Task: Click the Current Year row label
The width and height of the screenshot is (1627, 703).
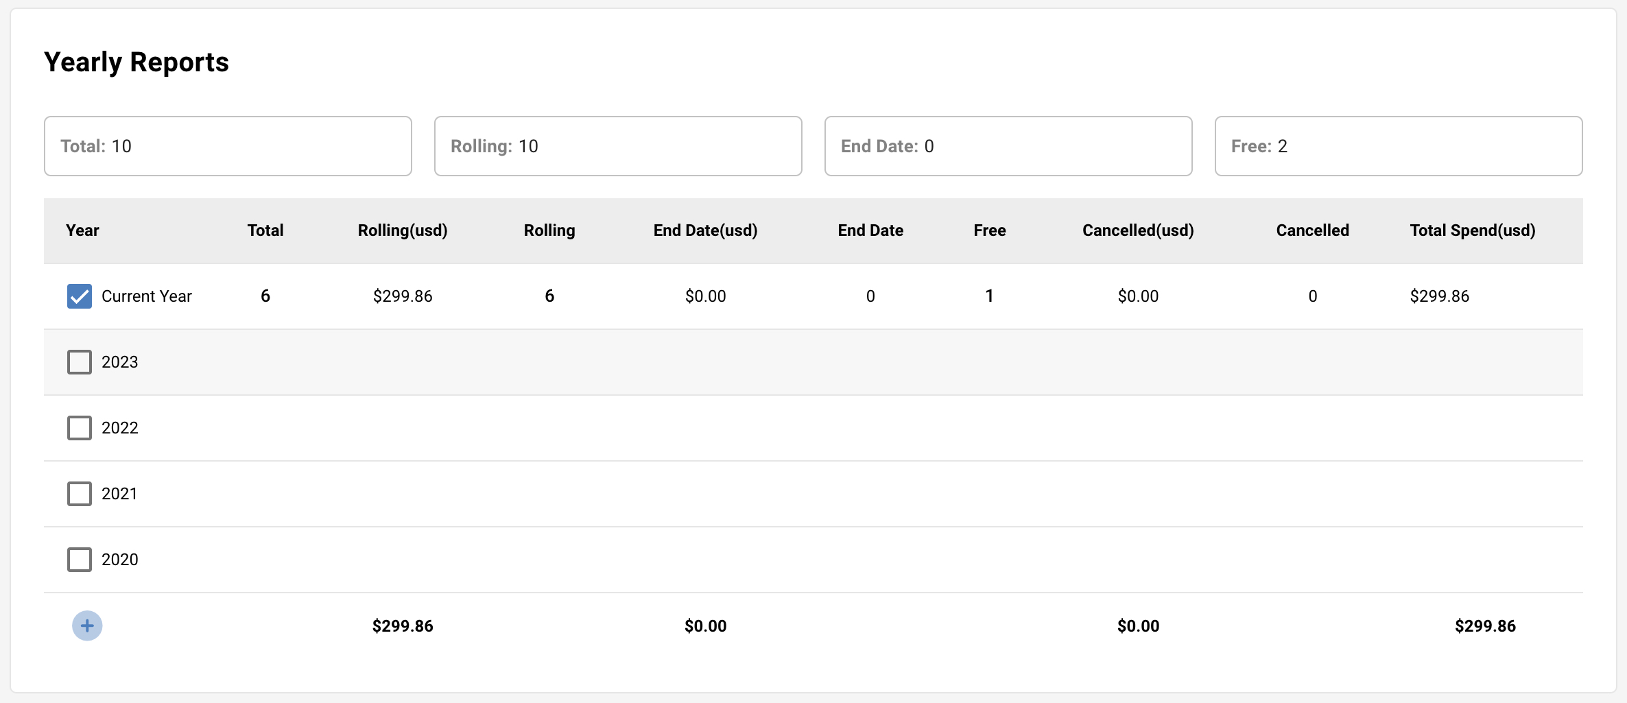Action: 147,296
